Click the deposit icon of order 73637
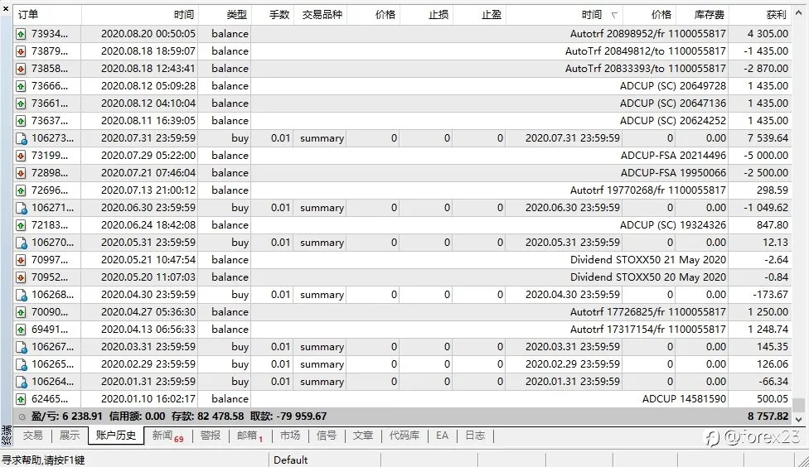 [21, 121]
